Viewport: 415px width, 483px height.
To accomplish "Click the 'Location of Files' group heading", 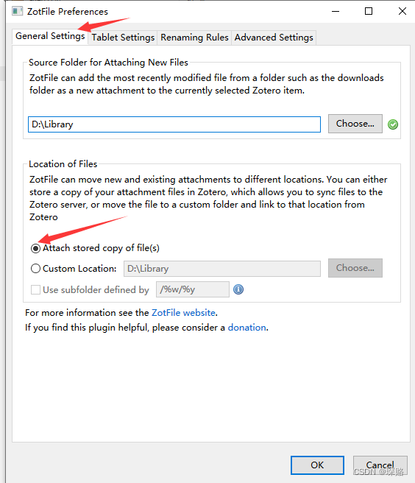I will [63, 164].
